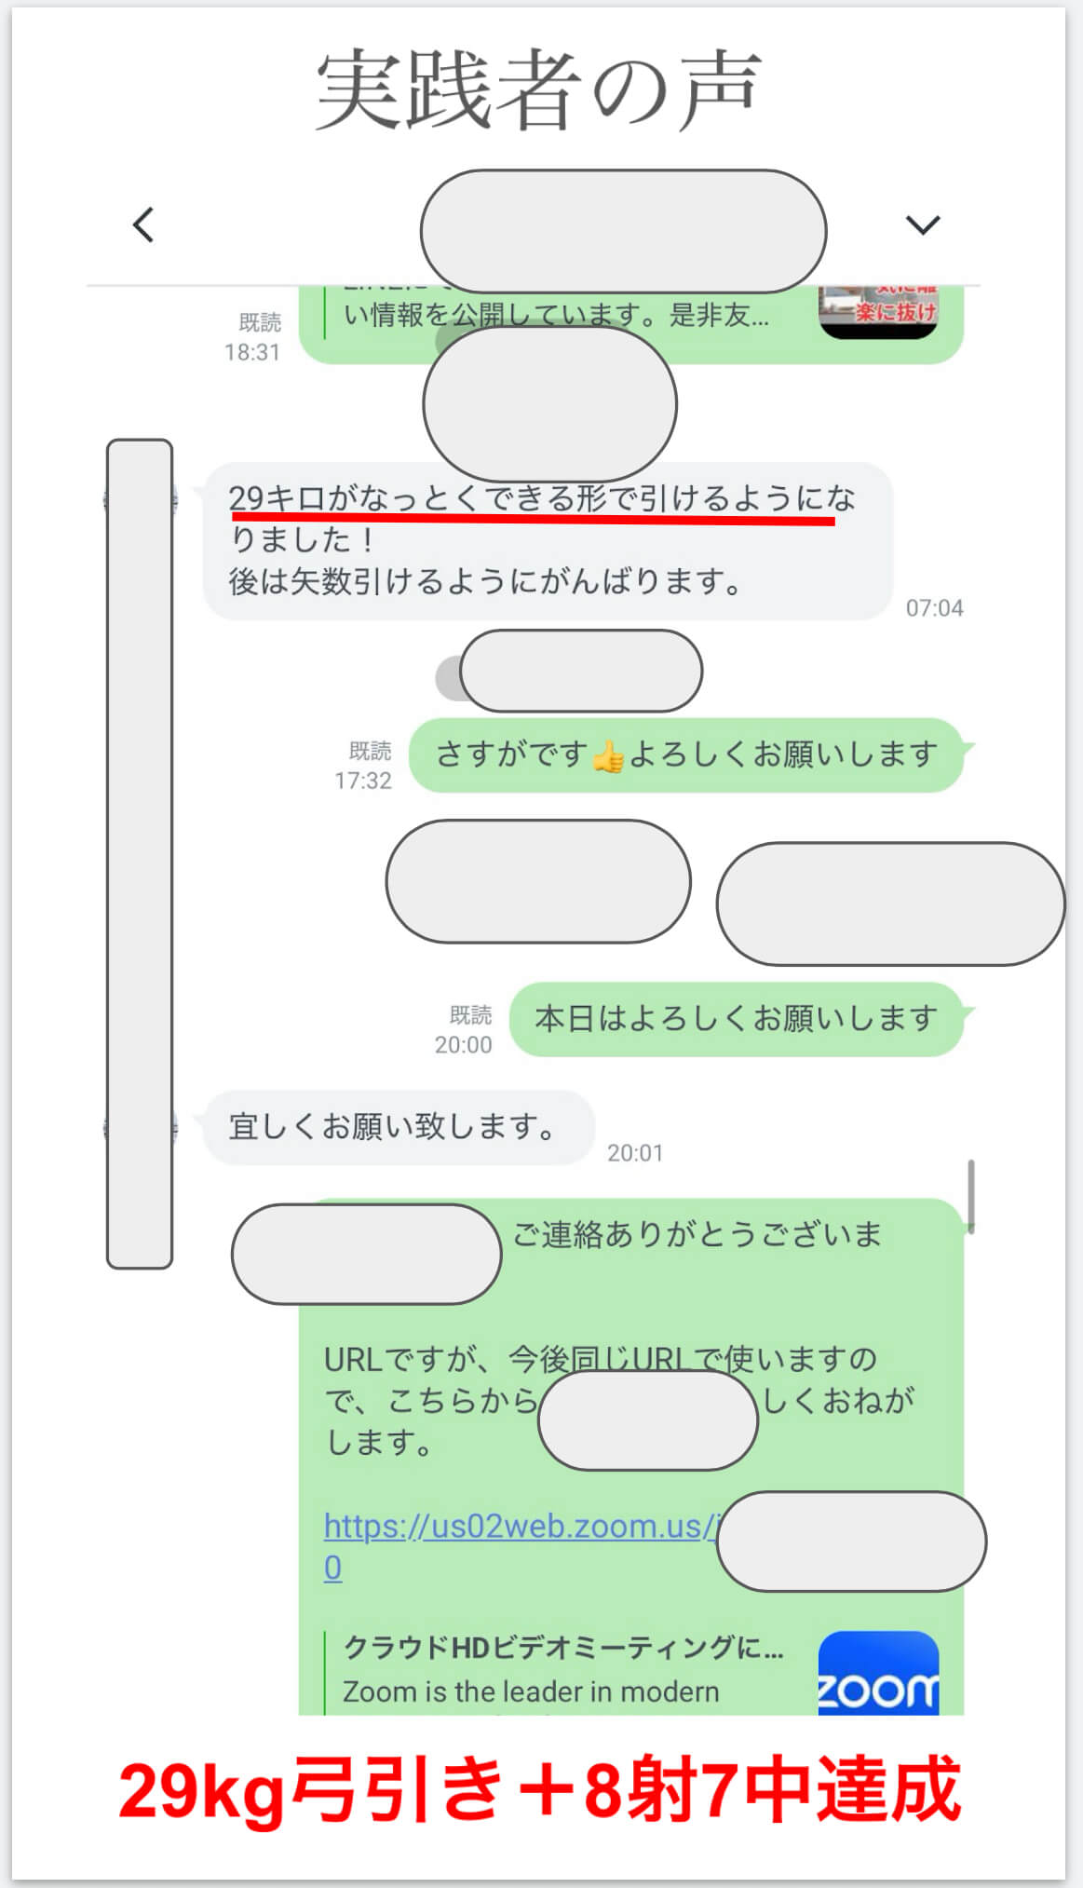Click the 07:04 timestamp
The image size is (1083, 1888).
click(x=934, y=608)
